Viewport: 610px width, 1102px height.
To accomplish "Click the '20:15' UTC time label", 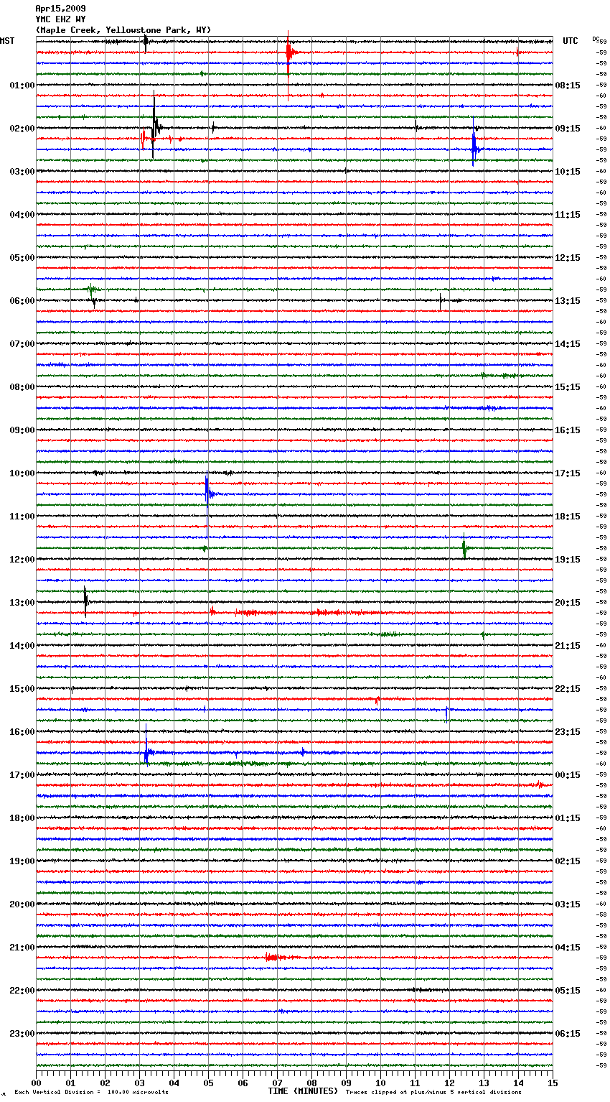I will coord(568,603).
